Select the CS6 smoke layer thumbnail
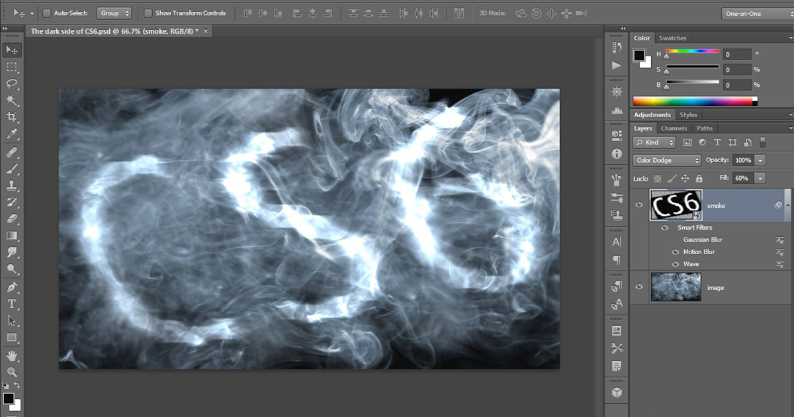This screenshot has width=794, height=417. [x=675, y=205]
